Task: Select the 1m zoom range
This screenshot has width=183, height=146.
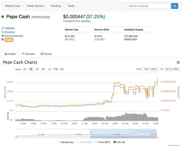Action: [x=37, y=69]
